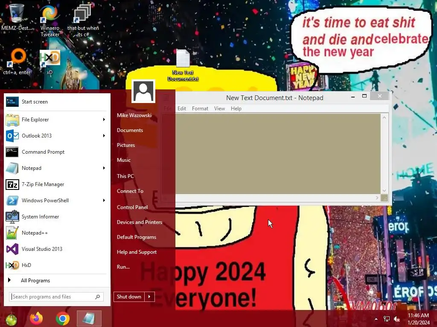Open Music from the Start menu

point(124,160)
